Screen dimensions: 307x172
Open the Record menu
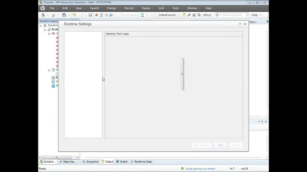point(130,8)
